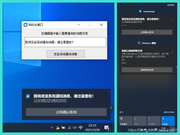Viewport: 180px width, 135px height.
Task: Click 展开 to expand quick actions
Action: (121, 112)
